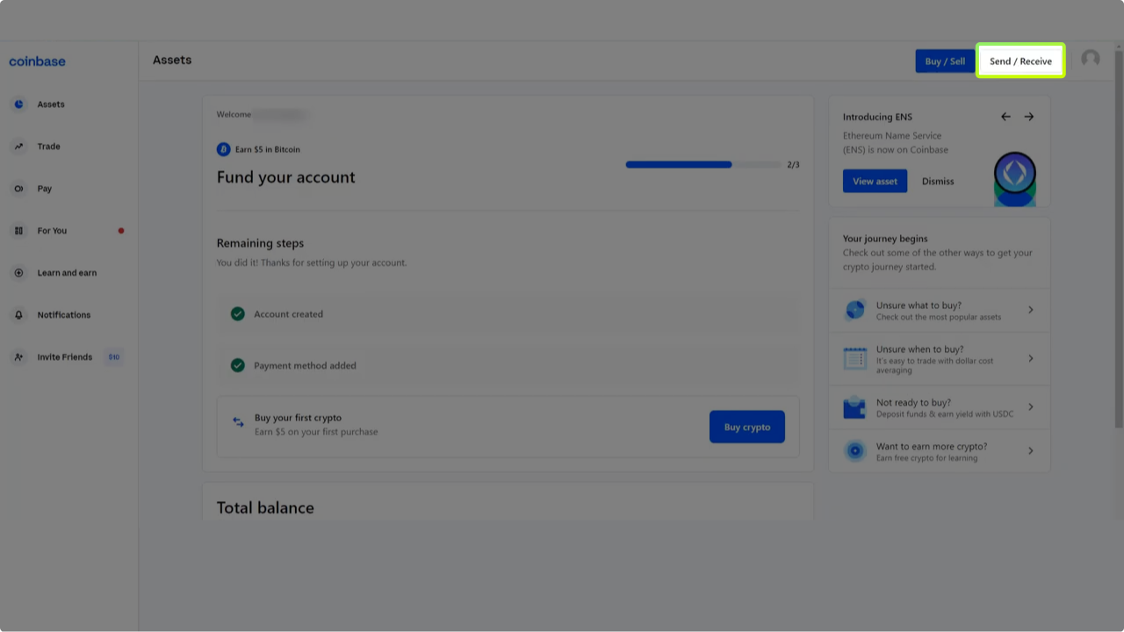The image size is (1124, 632).
Task: Expand Unsure what to buy chevron
Action: [1031, 310]
